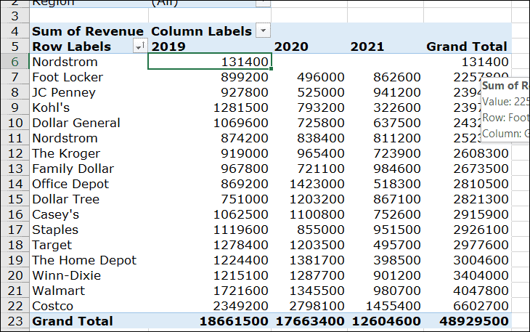Select the Staples row label
The height and width of the screenshot is (332, 530).
55,230
